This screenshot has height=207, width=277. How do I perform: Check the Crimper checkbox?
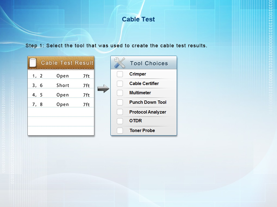coord(120,74)
